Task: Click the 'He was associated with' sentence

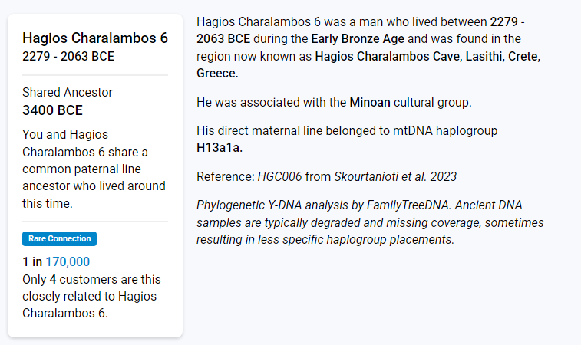Action: (334, 102)
